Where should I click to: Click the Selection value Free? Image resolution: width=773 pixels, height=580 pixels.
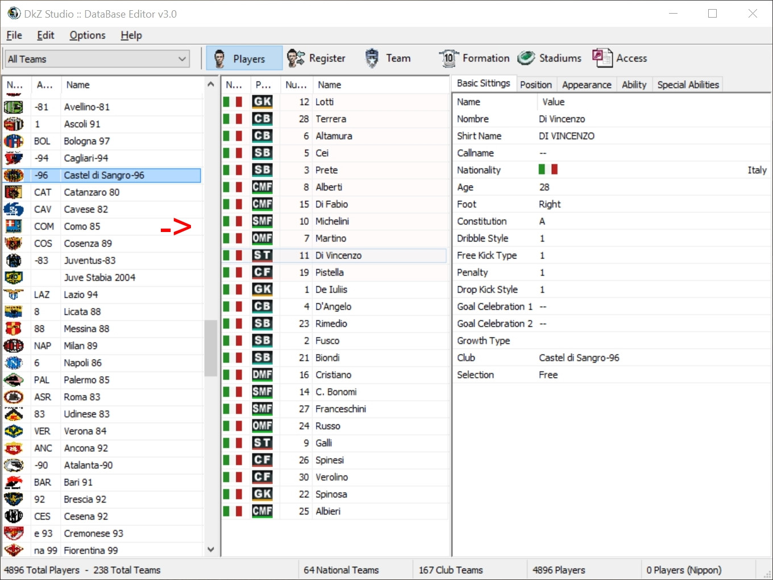click(x=548, y=375)
